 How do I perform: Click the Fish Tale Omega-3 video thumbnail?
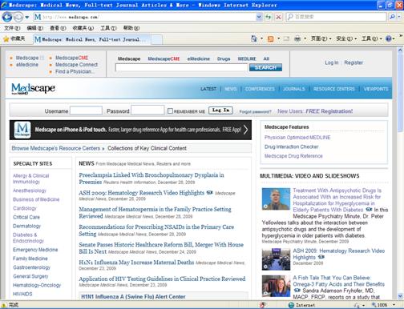276,286
